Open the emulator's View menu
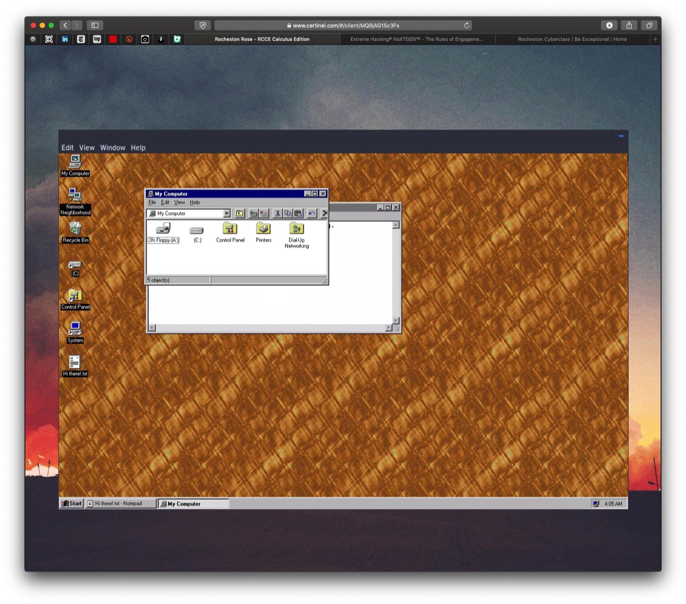The width and height of the screenshot is (686, 604). (x=87, y=148)
